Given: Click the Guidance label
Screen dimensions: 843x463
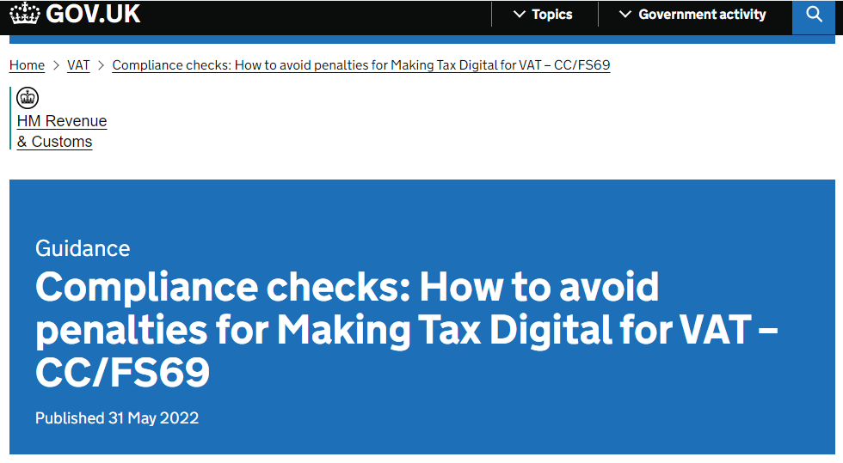Looking at the screenshot, I should (83, 249).
